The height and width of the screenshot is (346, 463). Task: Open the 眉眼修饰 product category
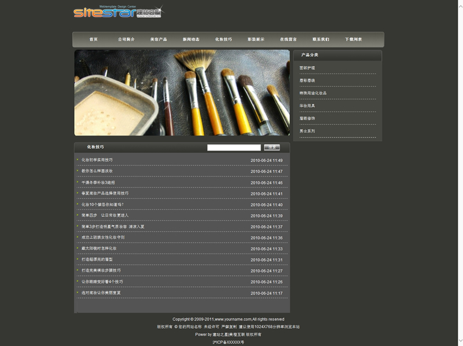click(x=307, y=119)
